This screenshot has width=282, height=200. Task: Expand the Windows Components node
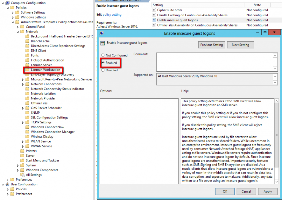tap(18, 170)
